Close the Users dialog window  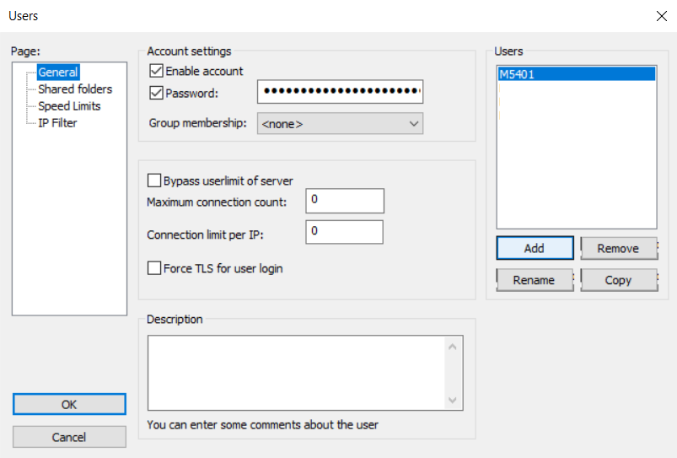pyautogui.click(x=660, y=16)
